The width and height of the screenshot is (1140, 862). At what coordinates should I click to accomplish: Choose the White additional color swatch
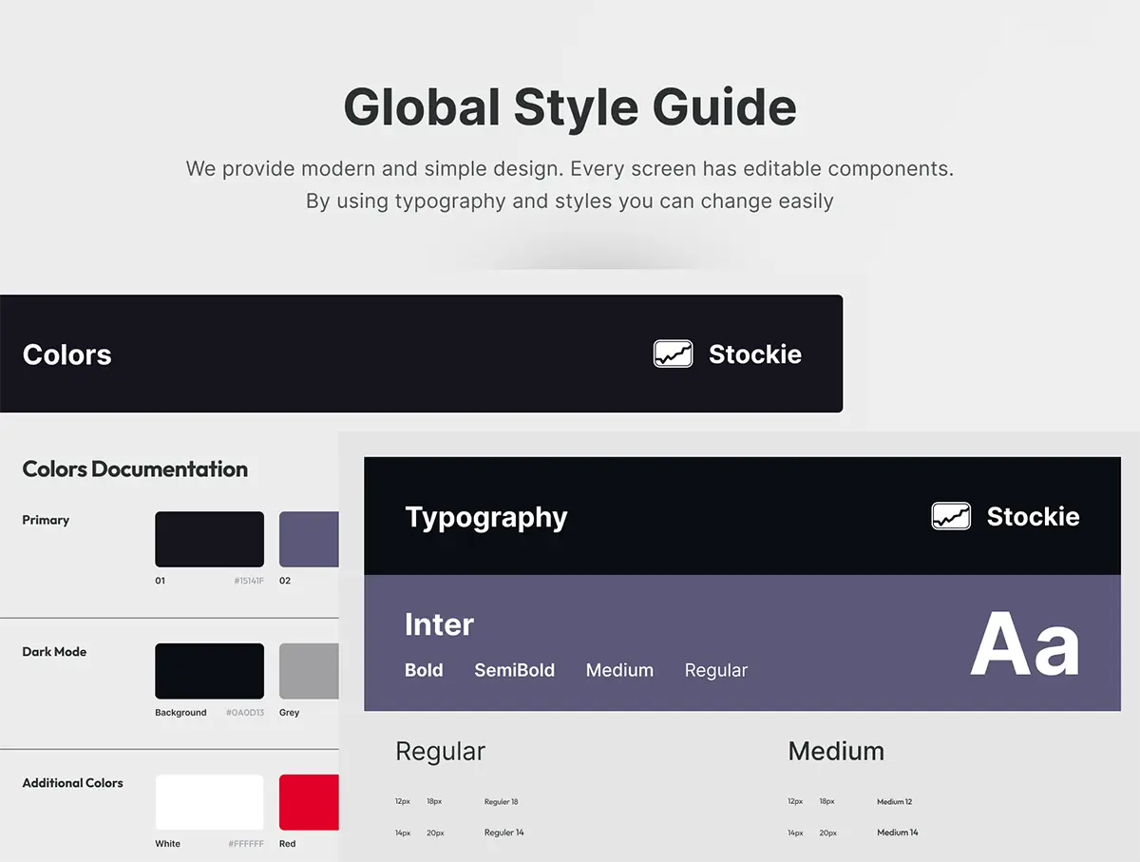coord(209,802)
